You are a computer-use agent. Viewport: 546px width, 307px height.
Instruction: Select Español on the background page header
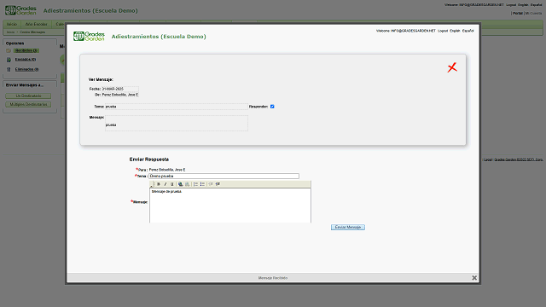pyautogui.click(x=537, y=5)
